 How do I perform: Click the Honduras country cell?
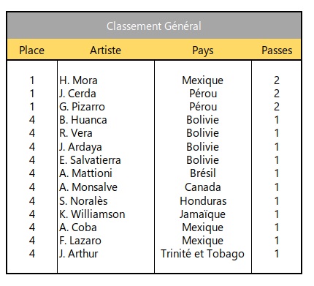[x=203, y=201]
